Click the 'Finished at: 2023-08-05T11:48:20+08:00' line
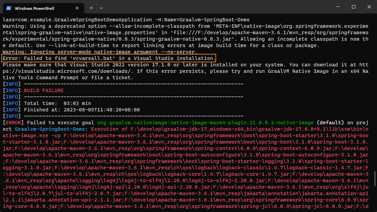 [x=82, y=110]
